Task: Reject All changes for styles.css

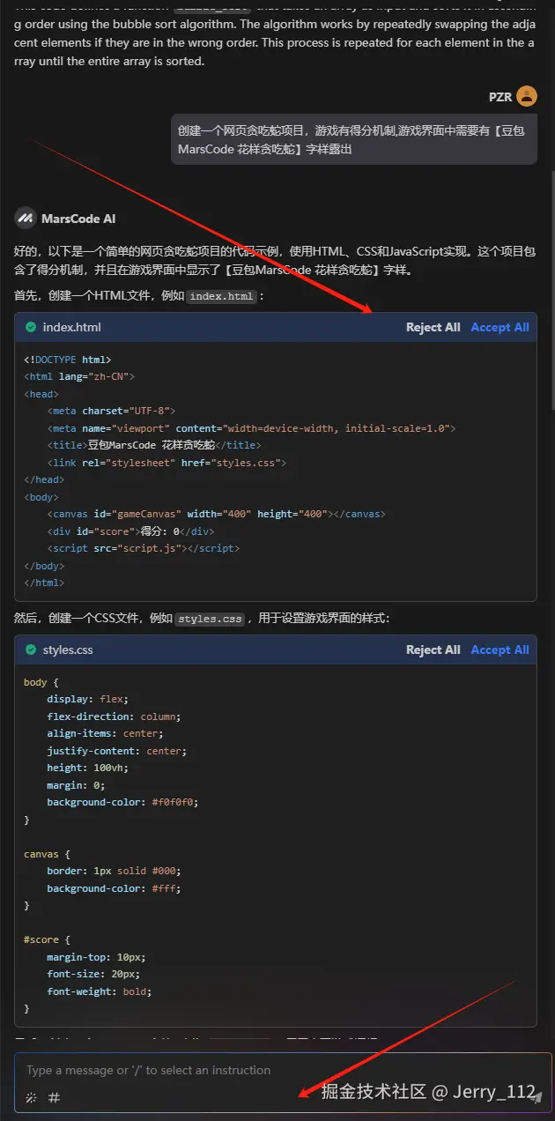Action: (x=433, y=650)
